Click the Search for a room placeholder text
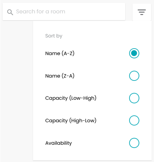Image resolution: width=154 pixels, height=162 pixels. 41,11
